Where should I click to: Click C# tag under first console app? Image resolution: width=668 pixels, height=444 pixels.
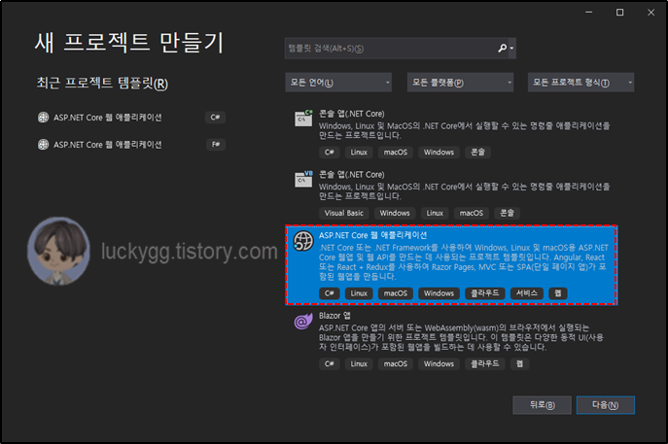pos(330,152)
